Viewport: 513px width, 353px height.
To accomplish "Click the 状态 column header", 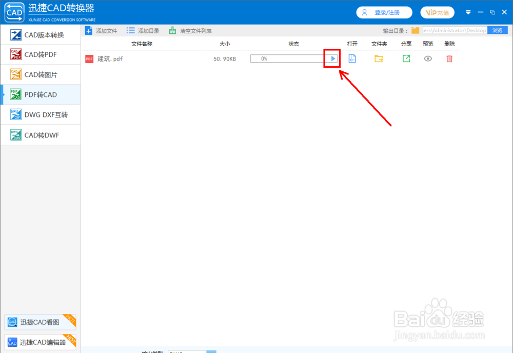I will tap(293, 44).
